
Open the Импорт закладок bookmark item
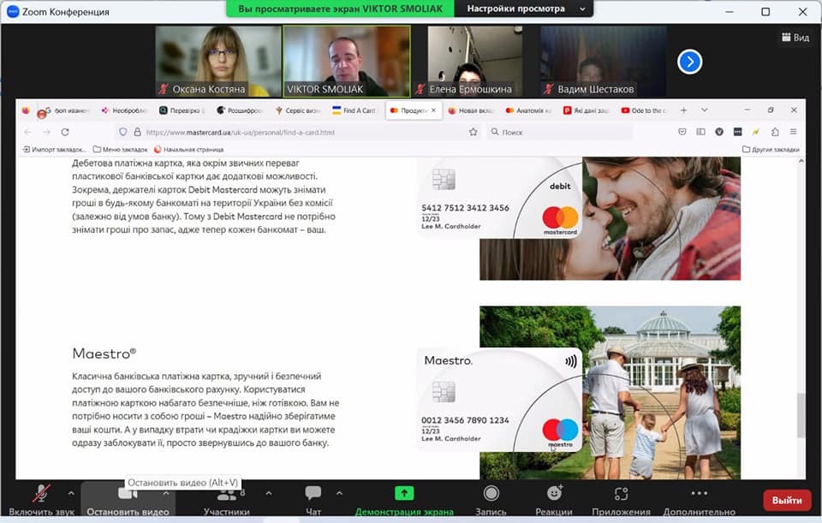click(54, 149)
